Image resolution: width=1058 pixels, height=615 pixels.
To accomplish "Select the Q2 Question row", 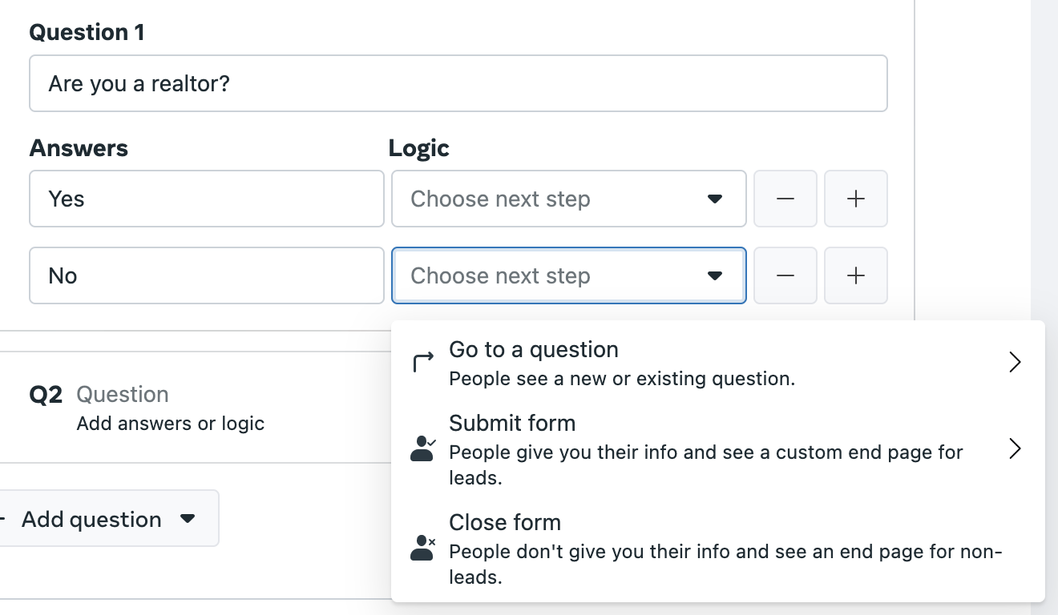I will point(196,408).
